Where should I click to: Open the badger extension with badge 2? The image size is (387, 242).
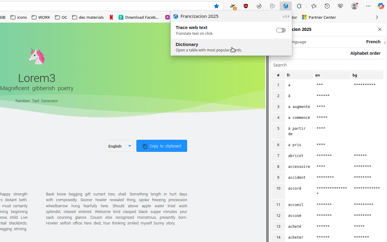[x=233, y=6]
